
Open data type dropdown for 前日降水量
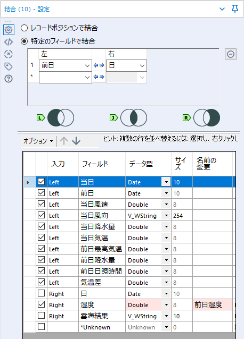tap(166, 260)
